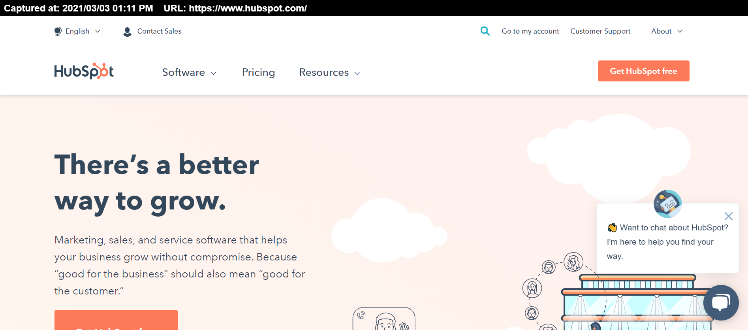Screen dimensions: 748x330
Task: Open Customer Support link
Action: pos(600,31)
